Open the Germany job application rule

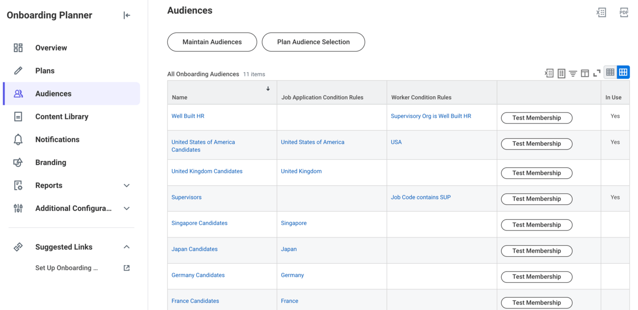(x=292, y=275)
